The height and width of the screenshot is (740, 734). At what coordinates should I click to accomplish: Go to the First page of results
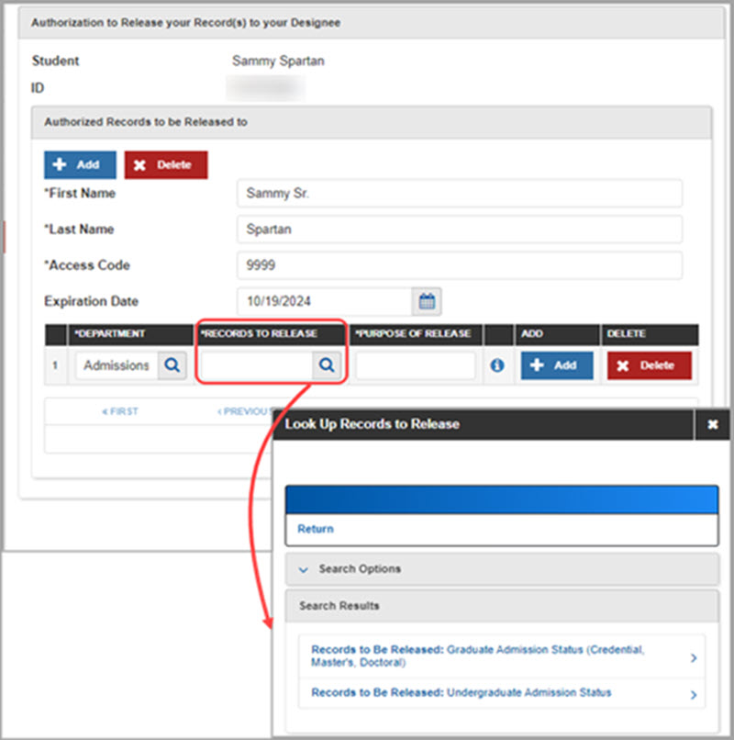120,411
